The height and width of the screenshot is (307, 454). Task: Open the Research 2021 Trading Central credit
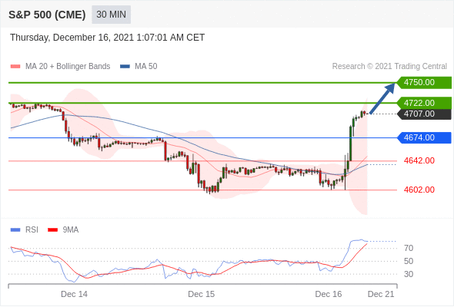pyautogui.click(x=389, y=67)
